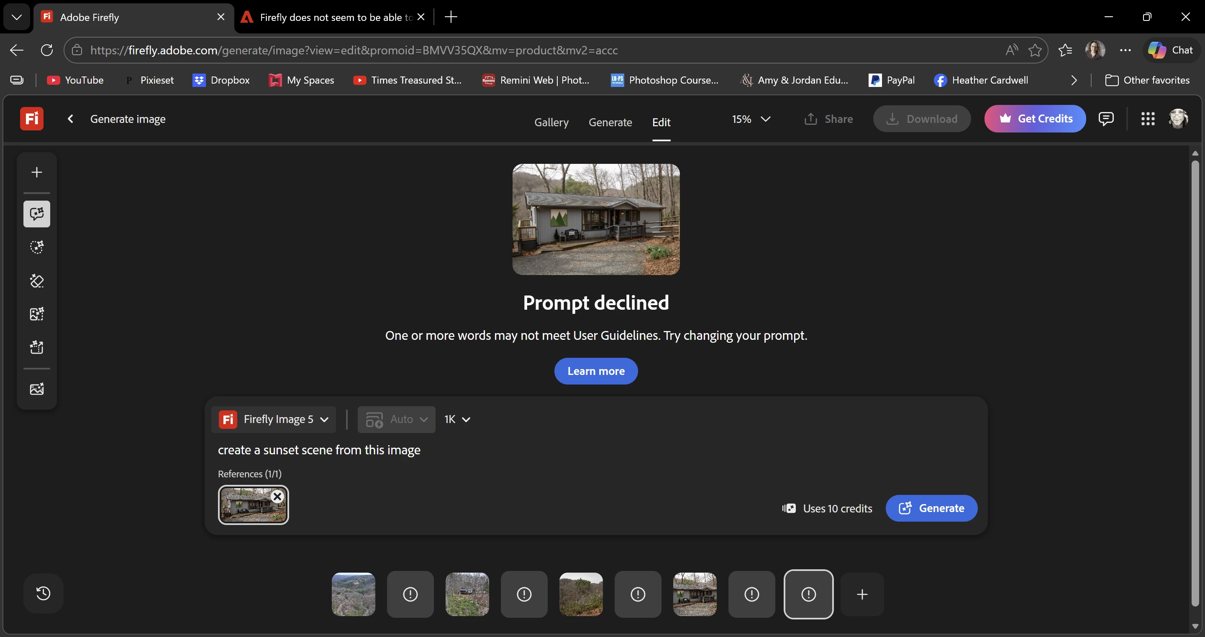Image resolution: width=1205 pixels, height=637 pixels.
Task: Open the generation history clock icon
Action: tap(43, 593)
